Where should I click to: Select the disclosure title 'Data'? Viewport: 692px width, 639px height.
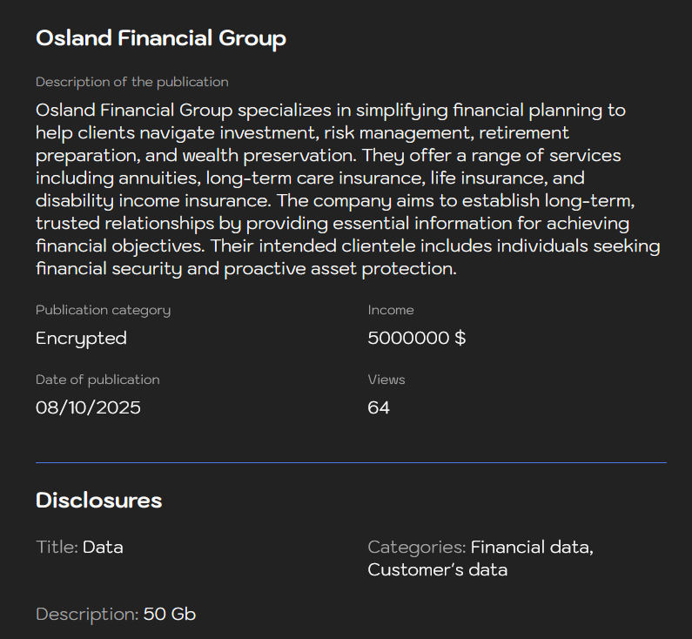coord(103,548)
